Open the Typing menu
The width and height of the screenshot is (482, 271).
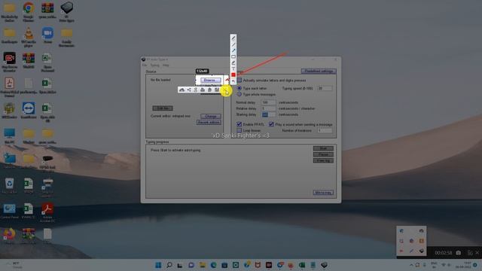[x=154, y=65]
